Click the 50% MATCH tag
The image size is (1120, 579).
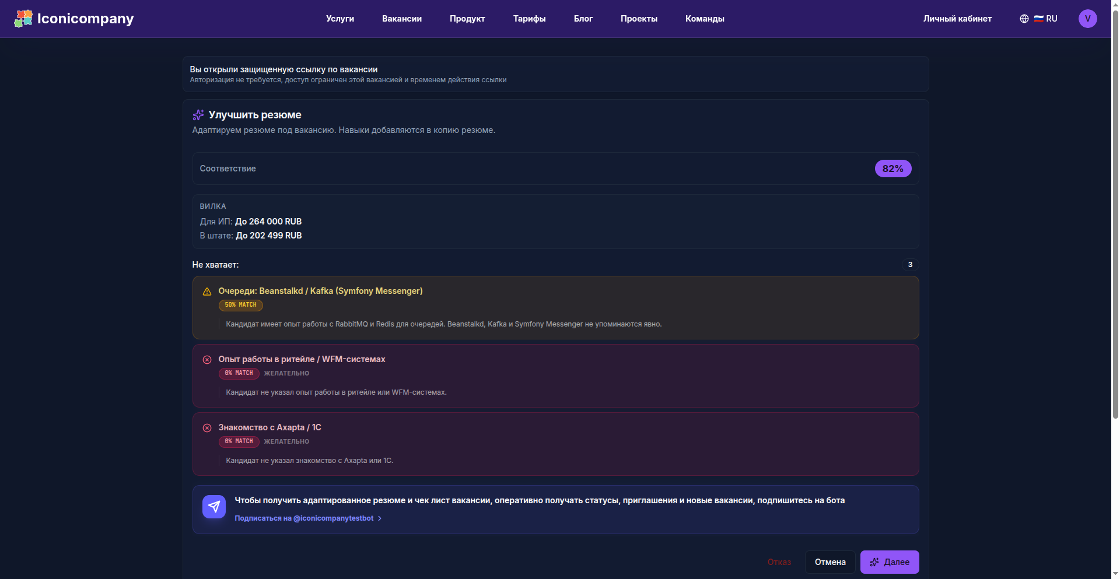tap(241, 305)
